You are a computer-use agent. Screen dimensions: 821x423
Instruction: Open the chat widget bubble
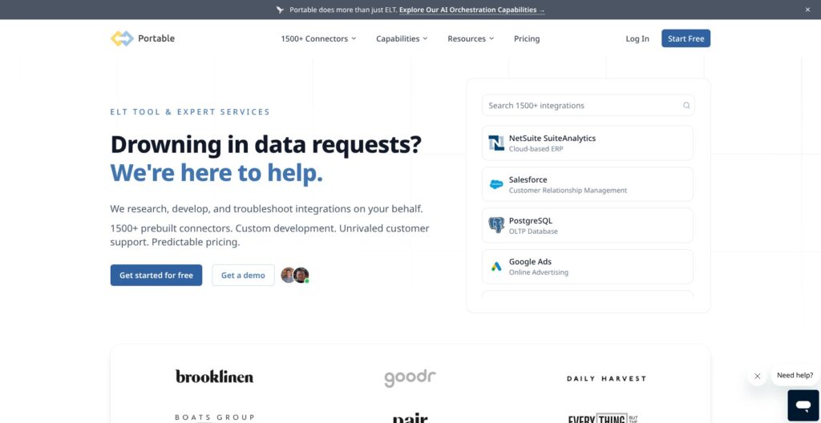(803, 405)
